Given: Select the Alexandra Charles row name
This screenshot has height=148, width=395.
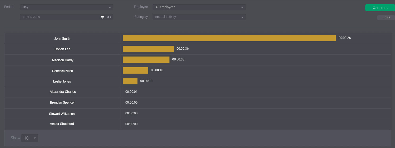Looking at the screenshot, I should point(63,92).
